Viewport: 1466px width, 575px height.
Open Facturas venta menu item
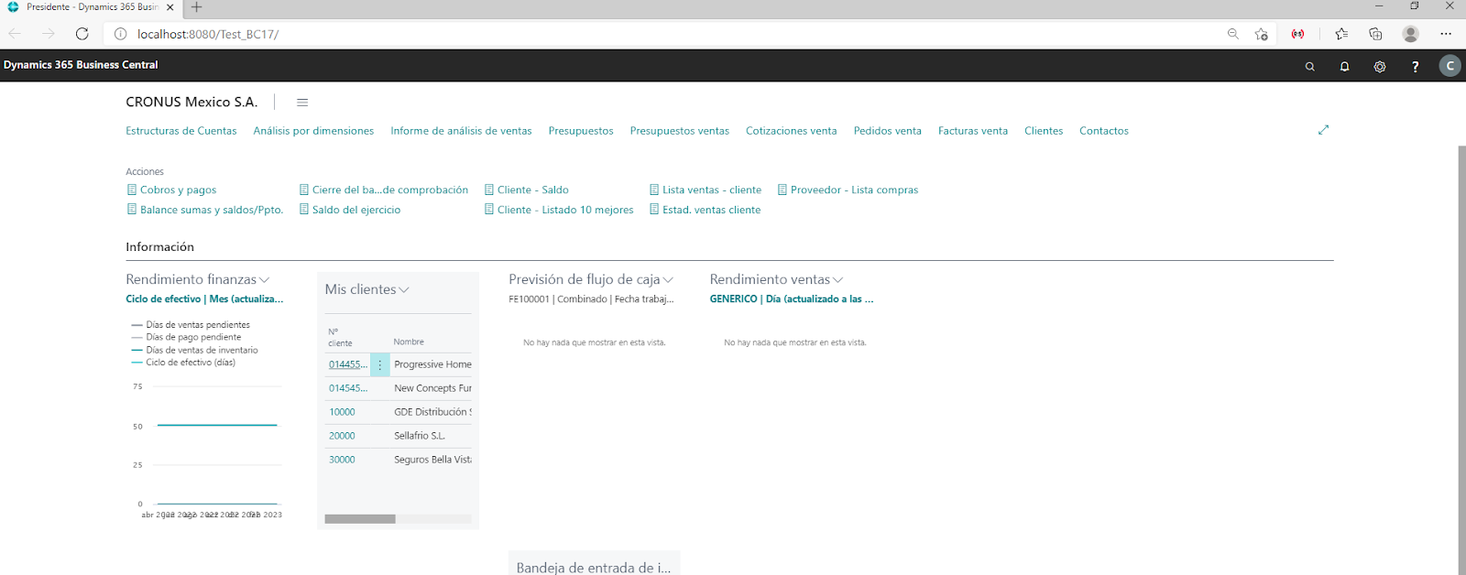tap(972, 131)
